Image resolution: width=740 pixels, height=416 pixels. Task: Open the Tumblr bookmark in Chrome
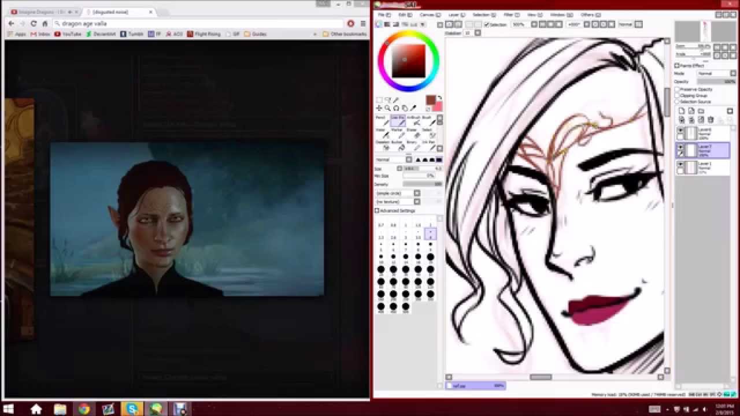pos(132,34)
